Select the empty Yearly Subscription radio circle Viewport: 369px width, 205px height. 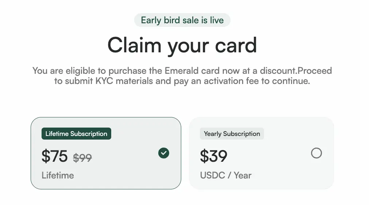(316, 153)
